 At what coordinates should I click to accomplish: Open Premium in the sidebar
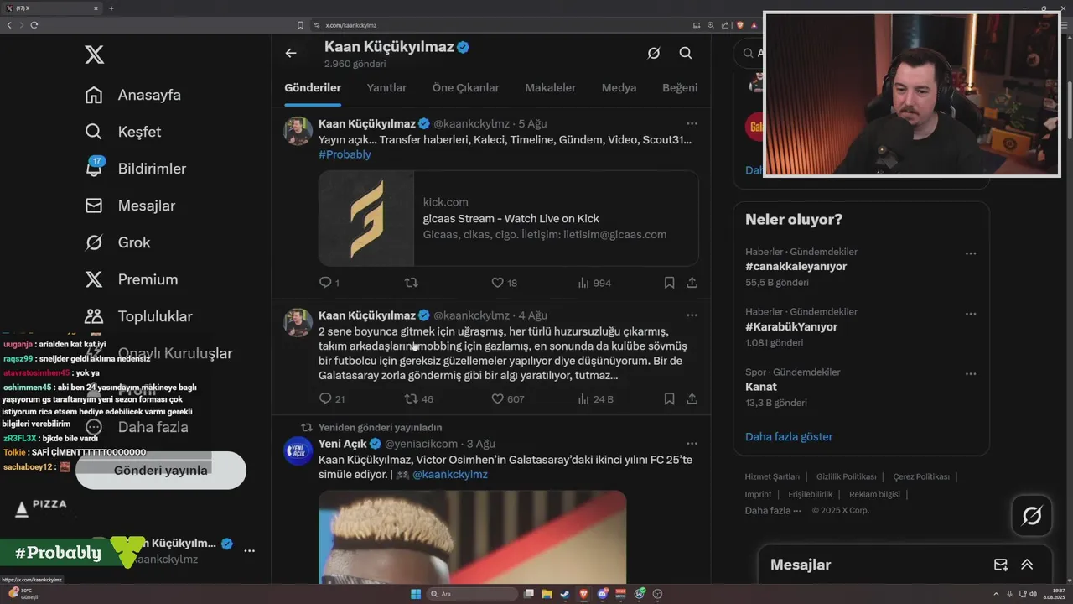tap(131, 279)
